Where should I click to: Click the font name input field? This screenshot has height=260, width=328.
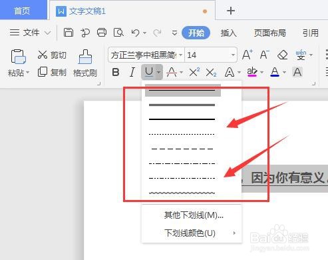(144, 55)
